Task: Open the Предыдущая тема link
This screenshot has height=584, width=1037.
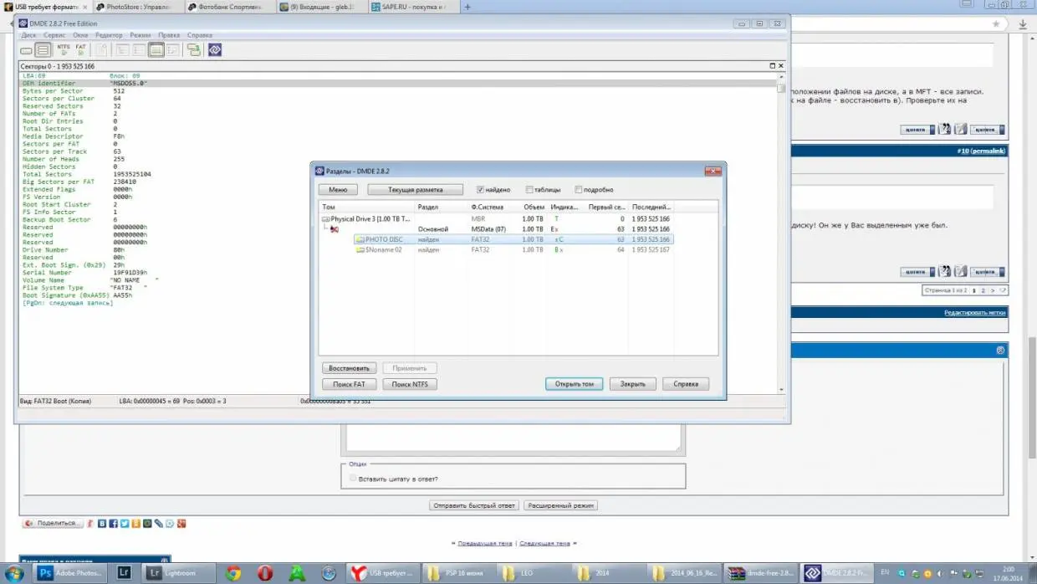Action: tap(484, 543)
